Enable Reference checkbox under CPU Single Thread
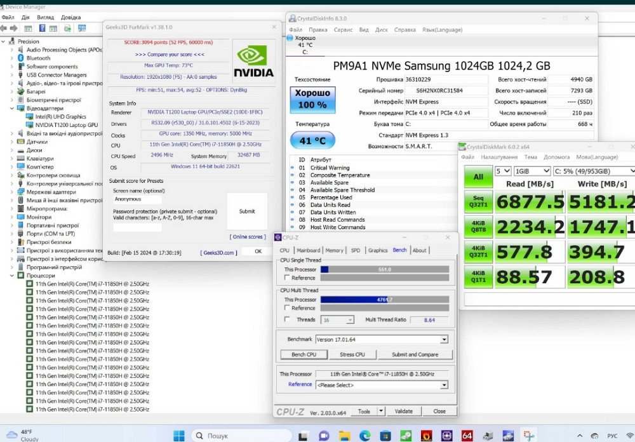 tap(287, 278)
